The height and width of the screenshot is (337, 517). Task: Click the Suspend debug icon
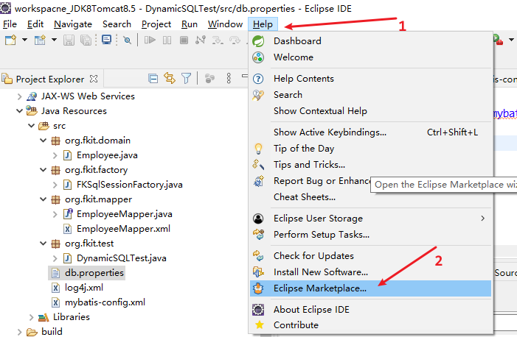click(x=167, y=40)
